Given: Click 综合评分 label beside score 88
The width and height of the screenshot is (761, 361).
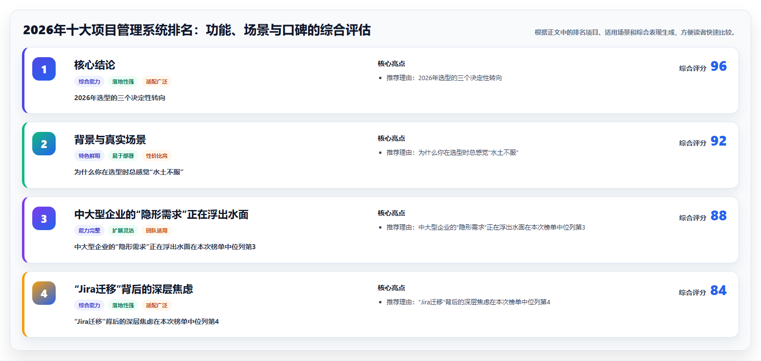Looking at the screenshot, I should (x=693, y=218).
